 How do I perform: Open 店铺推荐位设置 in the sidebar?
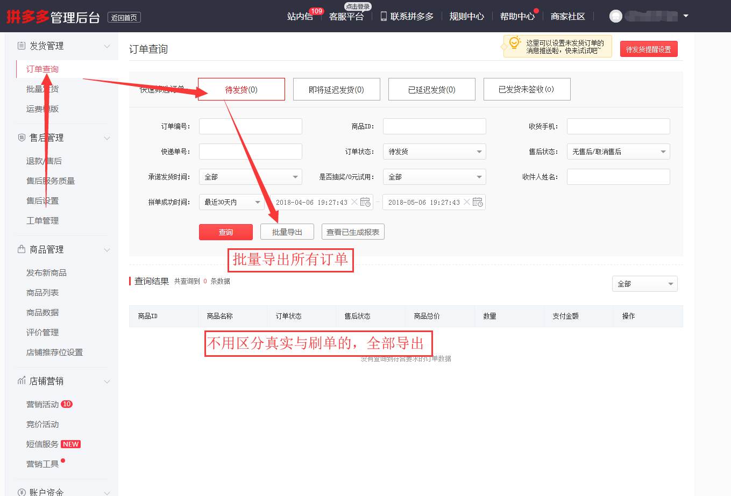tap(55, 353)
